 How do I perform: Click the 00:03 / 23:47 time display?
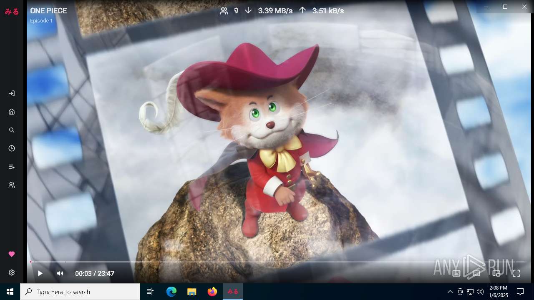(95, 273)
